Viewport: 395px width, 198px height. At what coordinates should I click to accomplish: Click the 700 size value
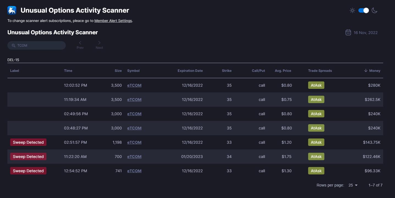click(118, 157)
